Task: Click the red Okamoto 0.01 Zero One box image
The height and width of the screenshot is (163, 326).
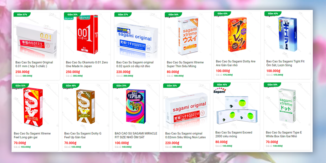Action: pyautogui.click(x=87, y=34)
